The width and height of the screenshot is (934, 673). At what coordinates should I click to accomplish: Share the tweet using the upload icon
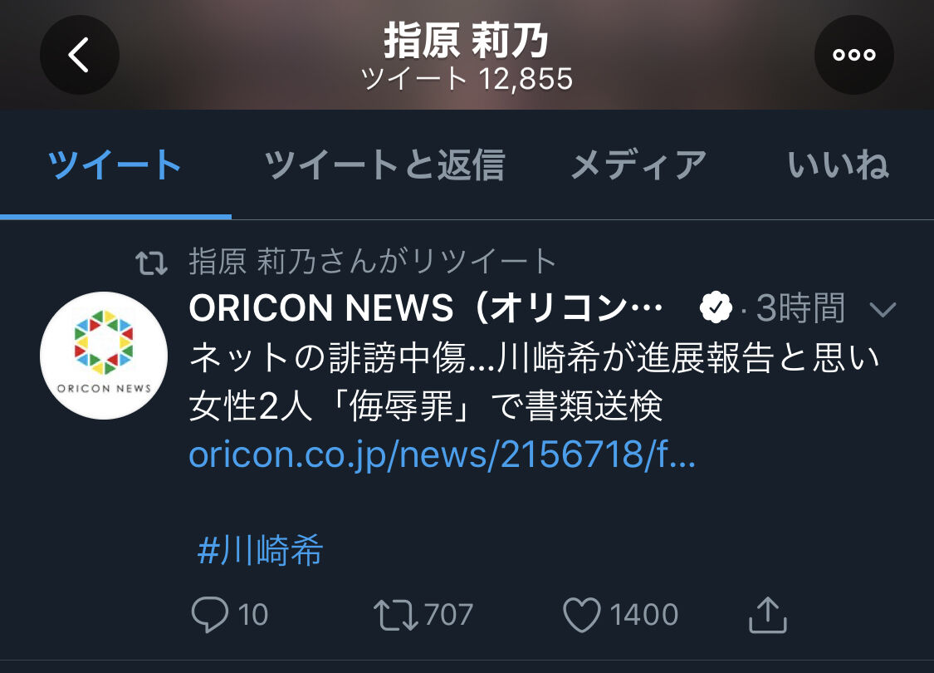click(767, 615)
